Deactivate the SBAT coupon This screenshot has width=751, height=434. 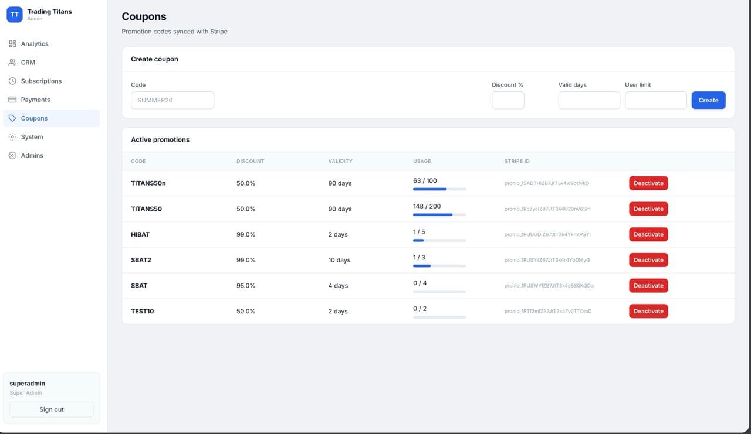(648, 286)
